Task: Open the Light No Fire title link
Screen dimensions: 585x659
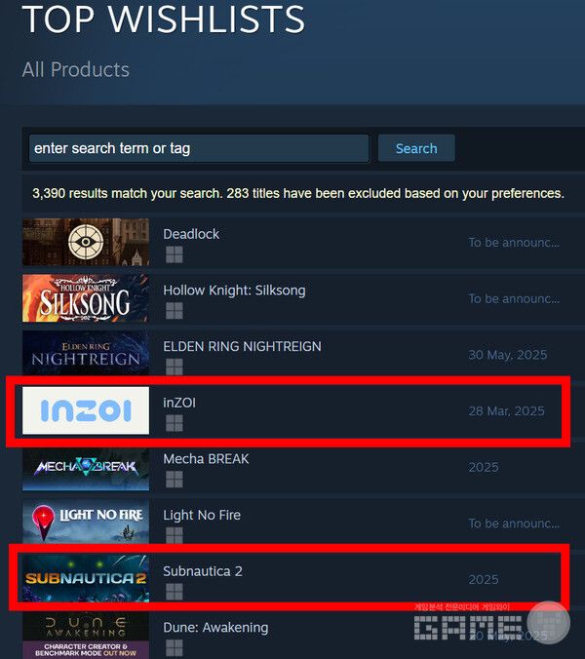Action: [202, 516]
